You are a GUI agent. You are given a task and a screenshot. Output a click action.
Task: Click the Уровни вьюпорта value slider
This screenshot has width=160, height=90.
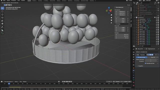click(x=151, y=59)
